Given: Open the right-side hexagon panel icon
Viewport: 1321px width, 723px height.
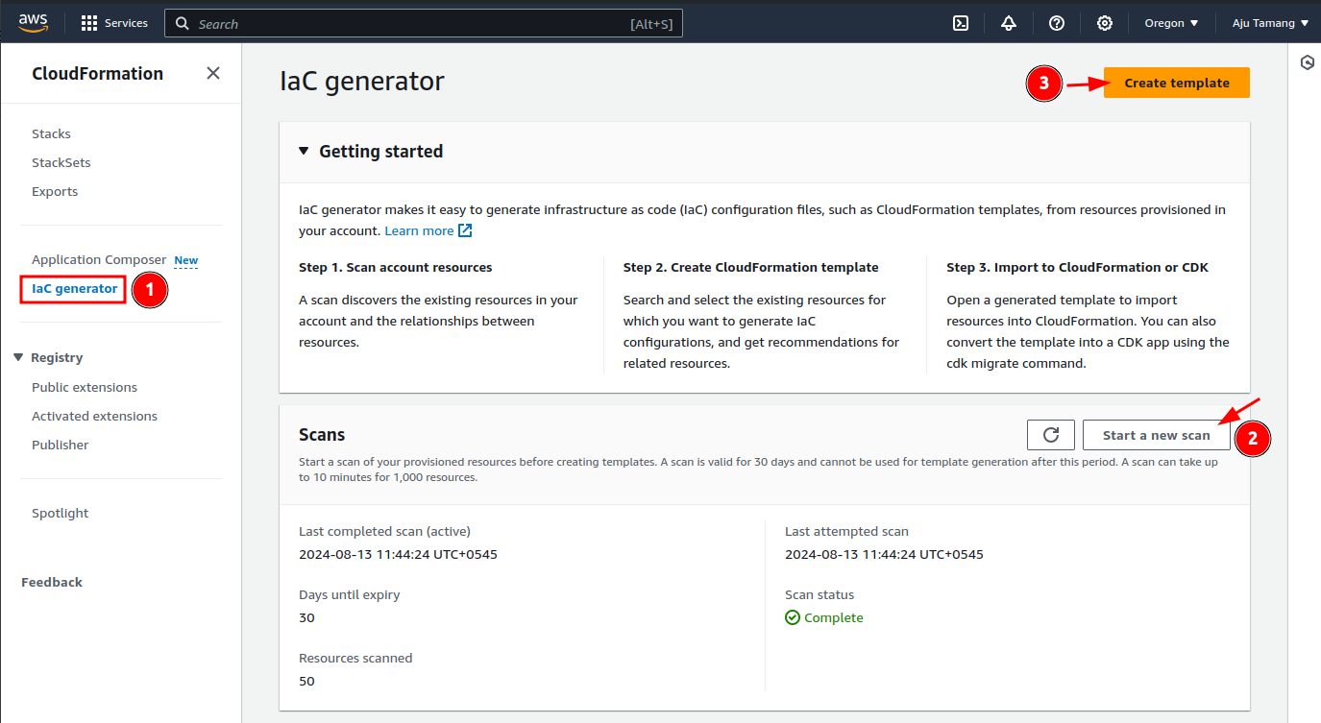Looking at the screenshot, I should [x=1307, y=63].
